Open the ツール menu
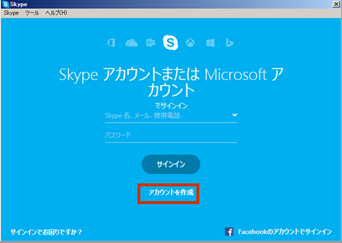 (x=32, y=13)
